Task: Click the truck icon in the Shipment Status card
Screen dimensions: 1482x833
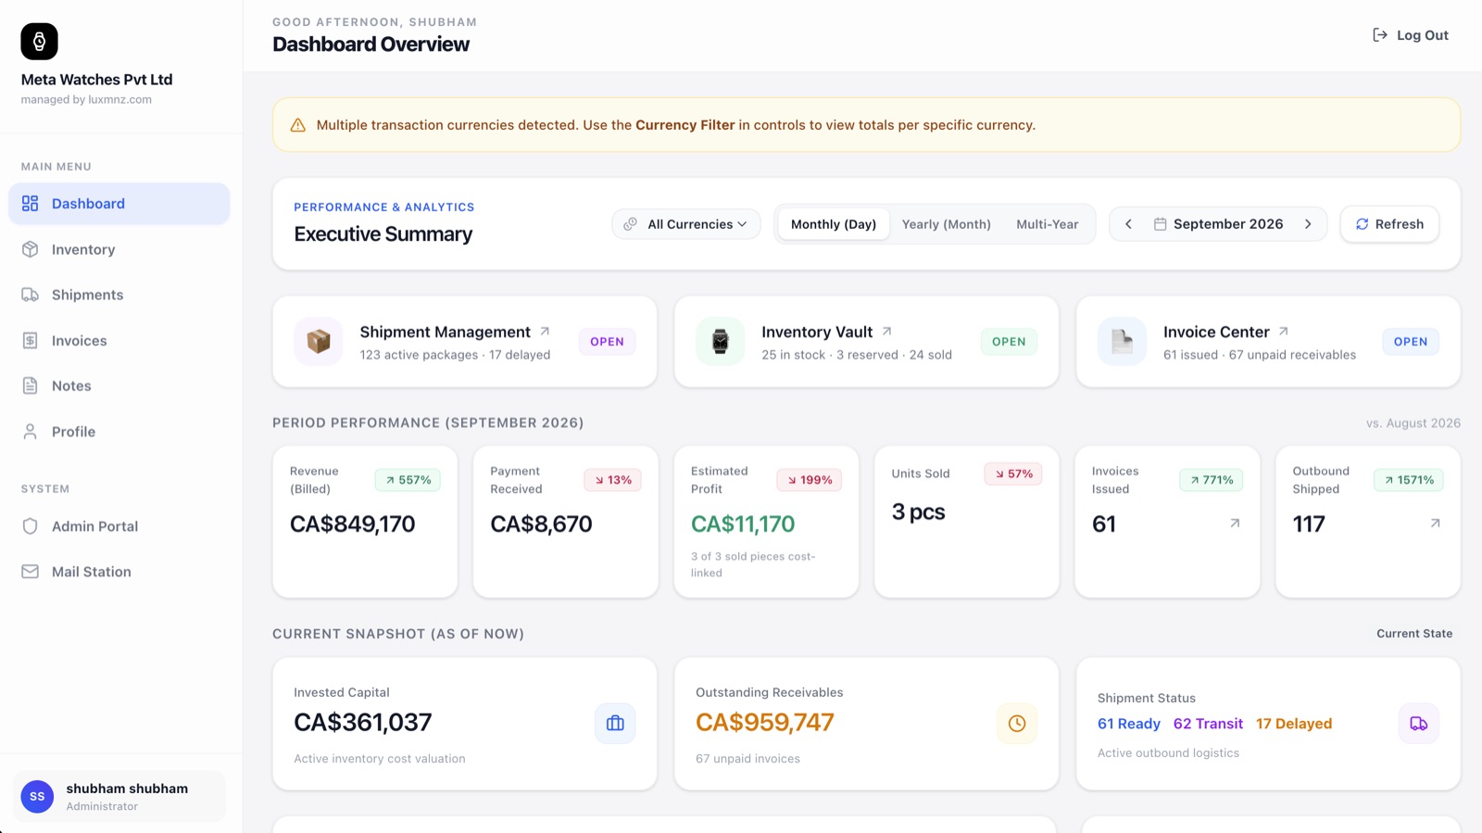Action: tap(1418, 724)
